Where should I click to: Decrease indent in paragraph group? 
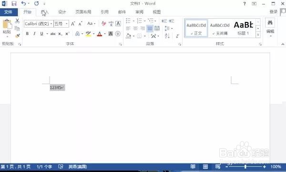point(164,21)
